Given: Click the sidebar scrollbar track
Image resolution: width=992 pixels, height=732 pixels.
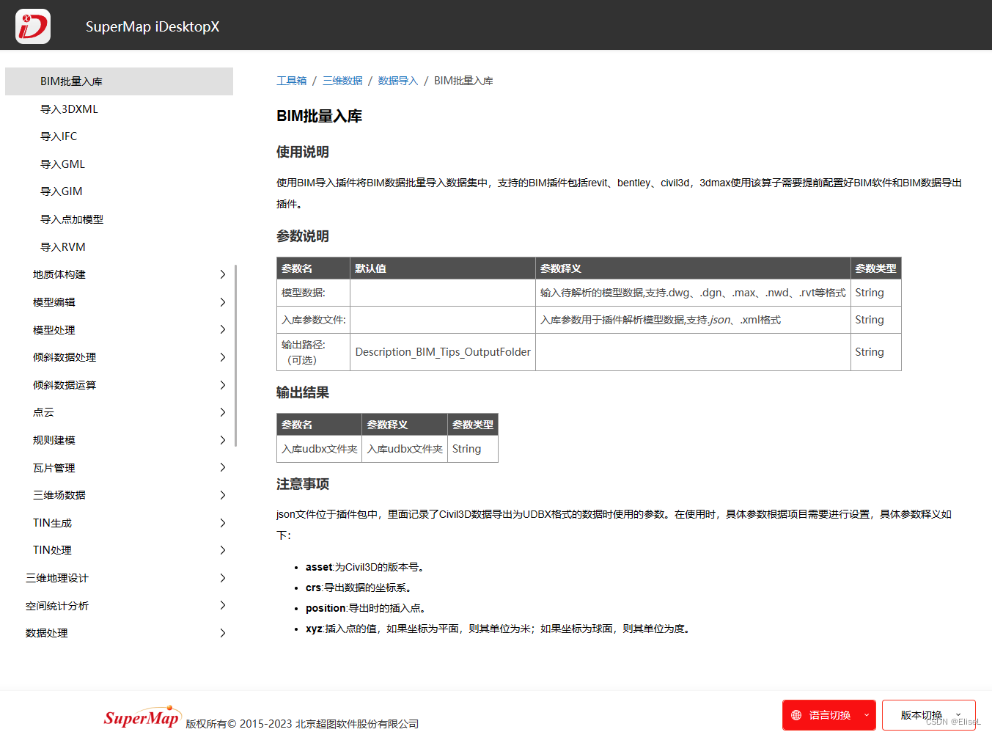Looking at the screenshot, I should click(235, 352).
